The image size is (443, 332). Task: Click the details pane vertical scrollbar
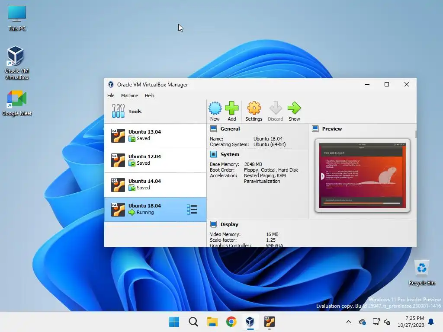click(416, 134)
